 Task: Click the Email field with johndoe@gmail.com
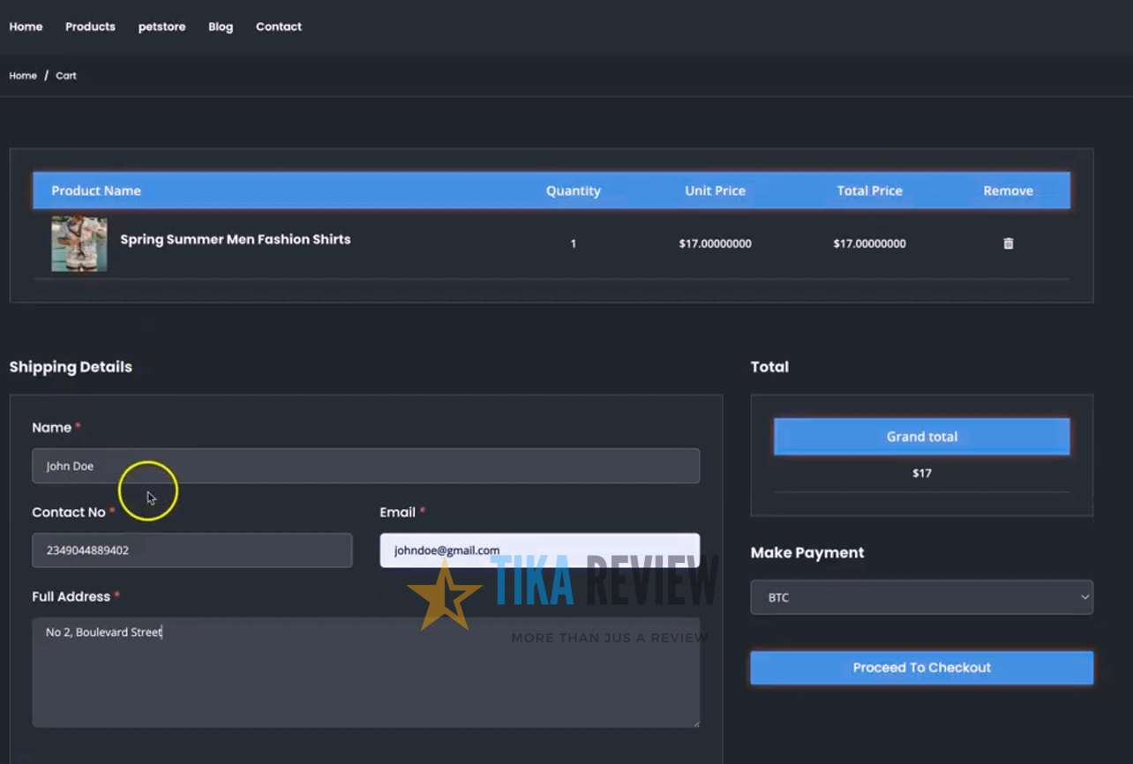539,551
